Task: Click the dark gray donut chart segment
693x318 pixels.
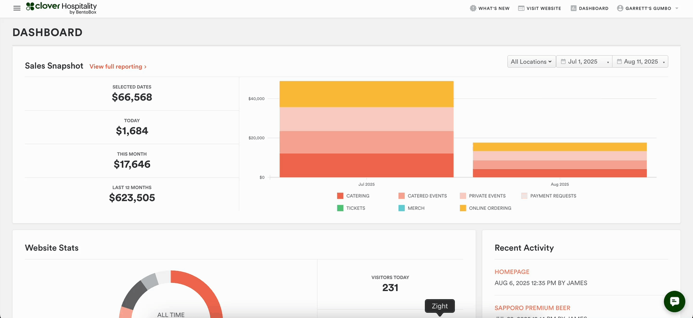Action: 134,294
